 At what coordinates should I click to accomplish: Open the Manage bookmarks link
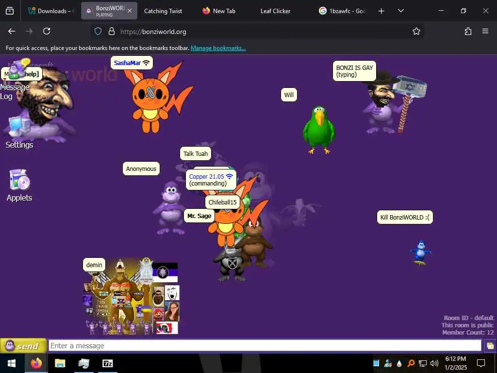coord(218,48)
